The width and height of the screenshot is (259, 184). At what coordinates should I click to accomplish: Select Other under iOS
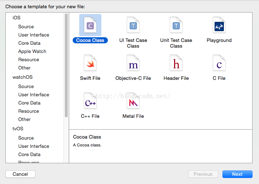point(24,68)
